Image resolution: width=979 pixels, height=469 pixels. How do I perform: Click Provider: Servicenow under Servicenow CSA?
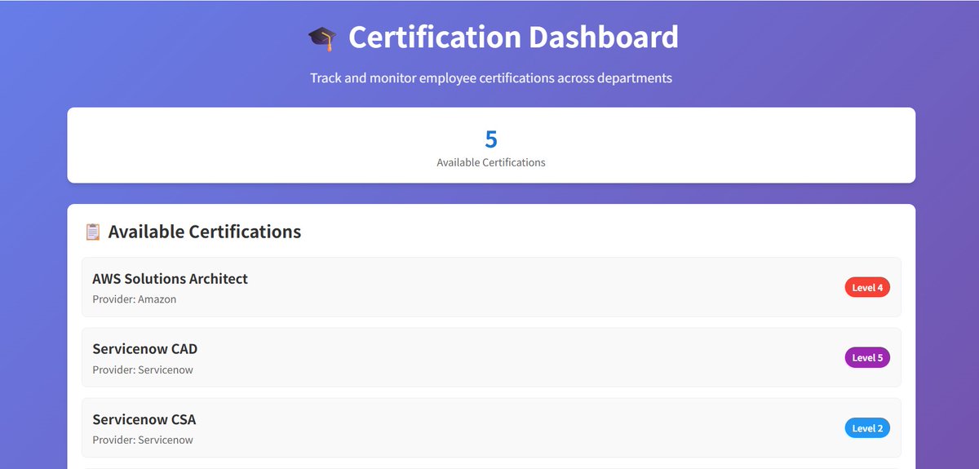coord(143,440)
